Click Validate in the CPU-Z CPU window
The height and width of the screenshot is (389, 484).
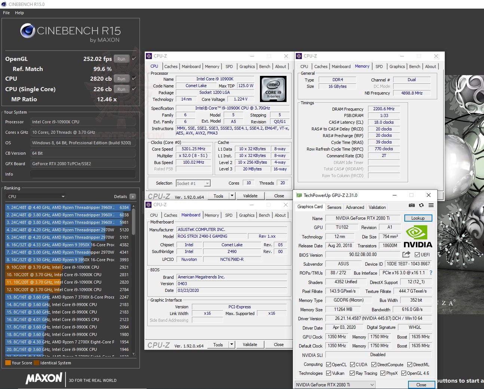pyautogui.click(x=250, y=196)
